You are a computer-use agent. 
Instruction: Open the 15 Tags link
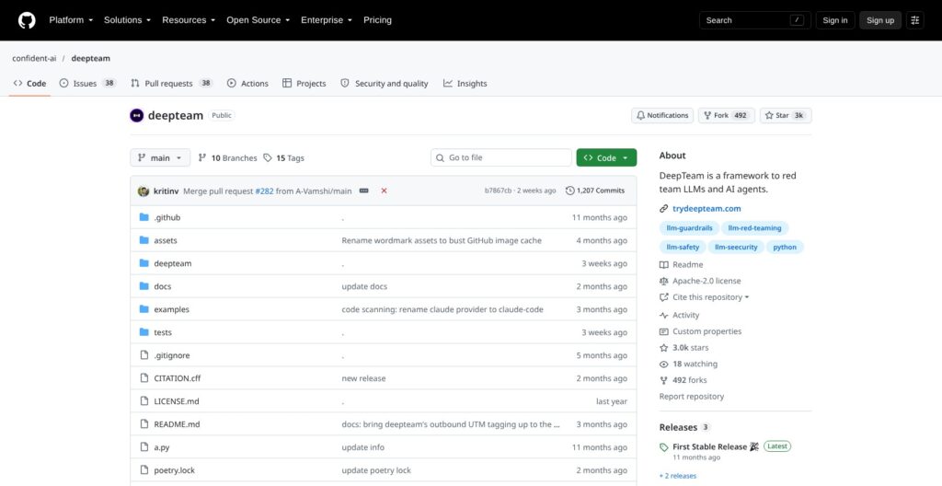(284, 158)
